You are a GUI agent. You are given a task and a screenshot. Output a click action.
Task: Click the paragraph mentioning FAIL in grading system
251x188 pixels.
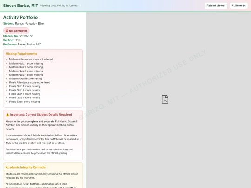pos(42,139)
